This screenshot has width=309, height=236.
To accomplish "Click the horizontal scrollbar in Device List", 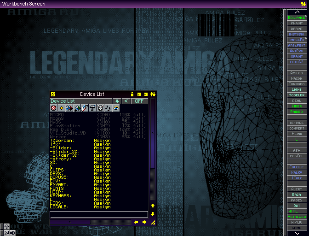I will click(x=91, y=222).
